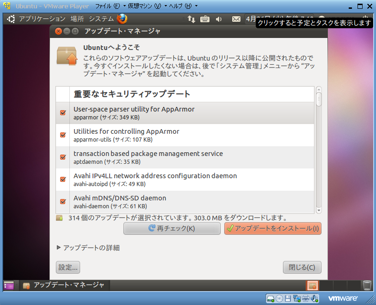Click the VMware hard disk status icon
This screenshot has width=376, height=305.
coord(271,299)
